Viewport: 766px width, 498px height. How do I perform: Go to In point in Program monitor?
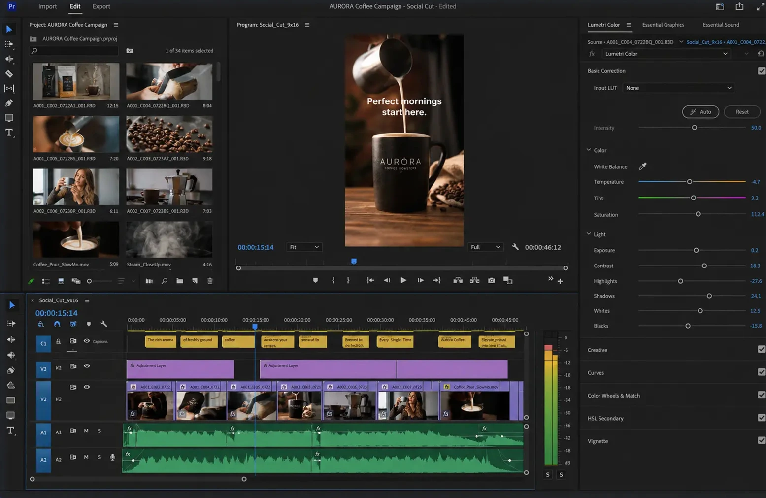tap(370, 280)
